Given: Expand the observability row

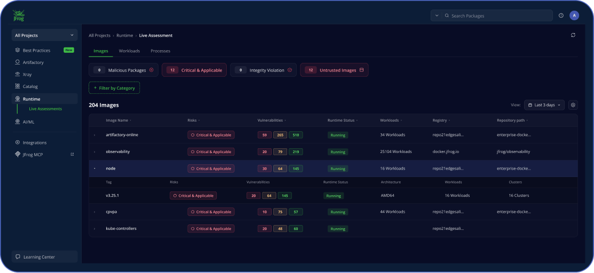Looking at the screenshot, I should click(x=94, y=152).
